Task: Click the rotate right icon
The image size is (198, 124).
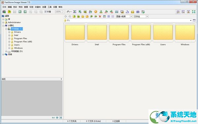Action: click(x=112, y=12)
